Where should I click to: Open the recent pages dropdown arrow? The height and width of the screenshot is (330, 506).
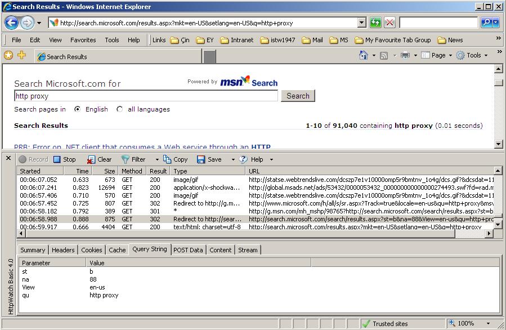pyautogui.click(x=39, y=23)
